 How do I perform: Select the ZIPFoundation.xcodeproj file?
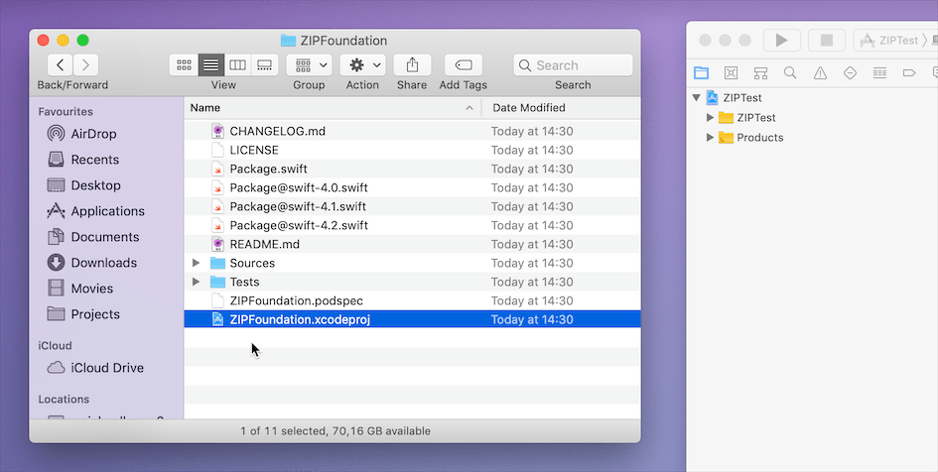pyautogui.click(x=412, y=319)
